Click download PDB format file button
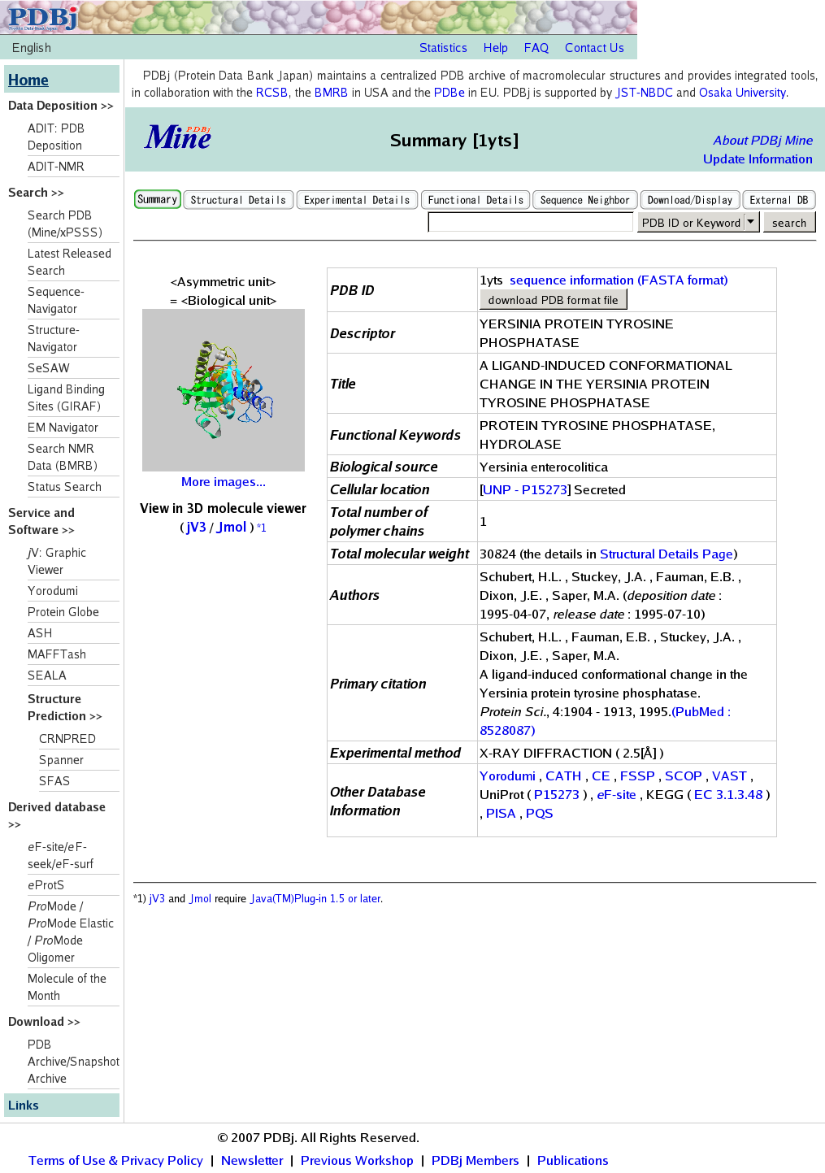This screenshot has height=1173, width=825. pos(554,300)
